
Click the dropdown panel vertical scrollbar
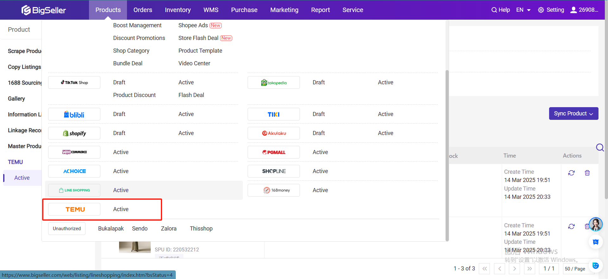pyautogui.click(x=447, y=155)
